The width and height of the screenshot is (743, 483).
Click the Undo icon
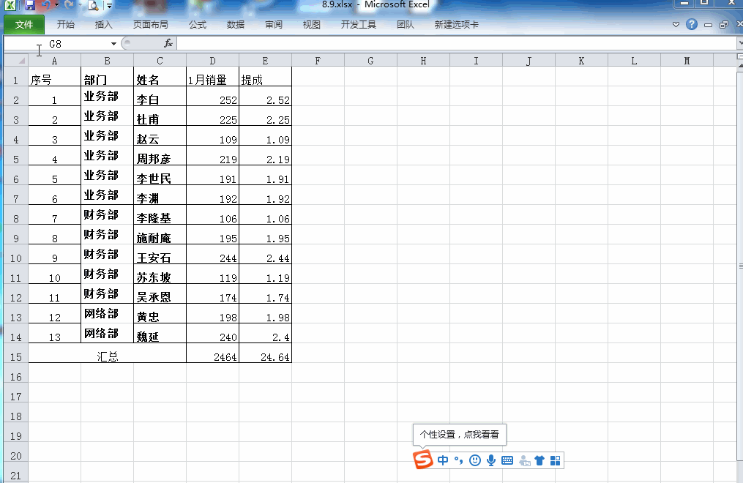click(x=45, y=6)
